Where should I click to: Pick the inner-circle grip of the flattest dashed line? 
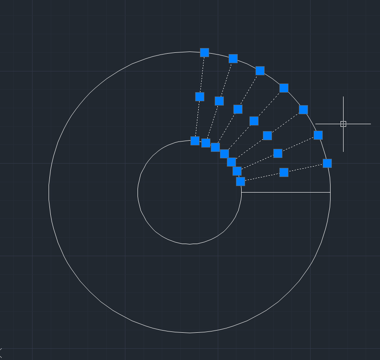240,182
